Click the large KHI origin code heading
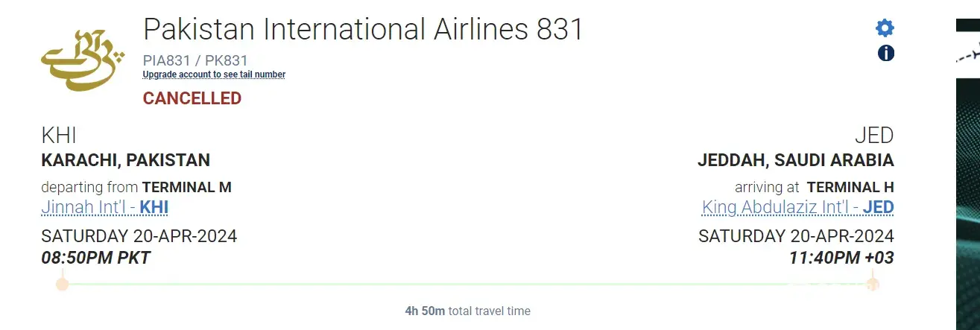 tap(59, 136)
